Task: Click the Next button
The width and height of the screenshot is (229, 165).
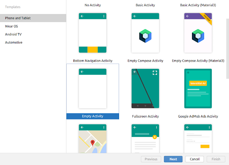Action: 173,159
